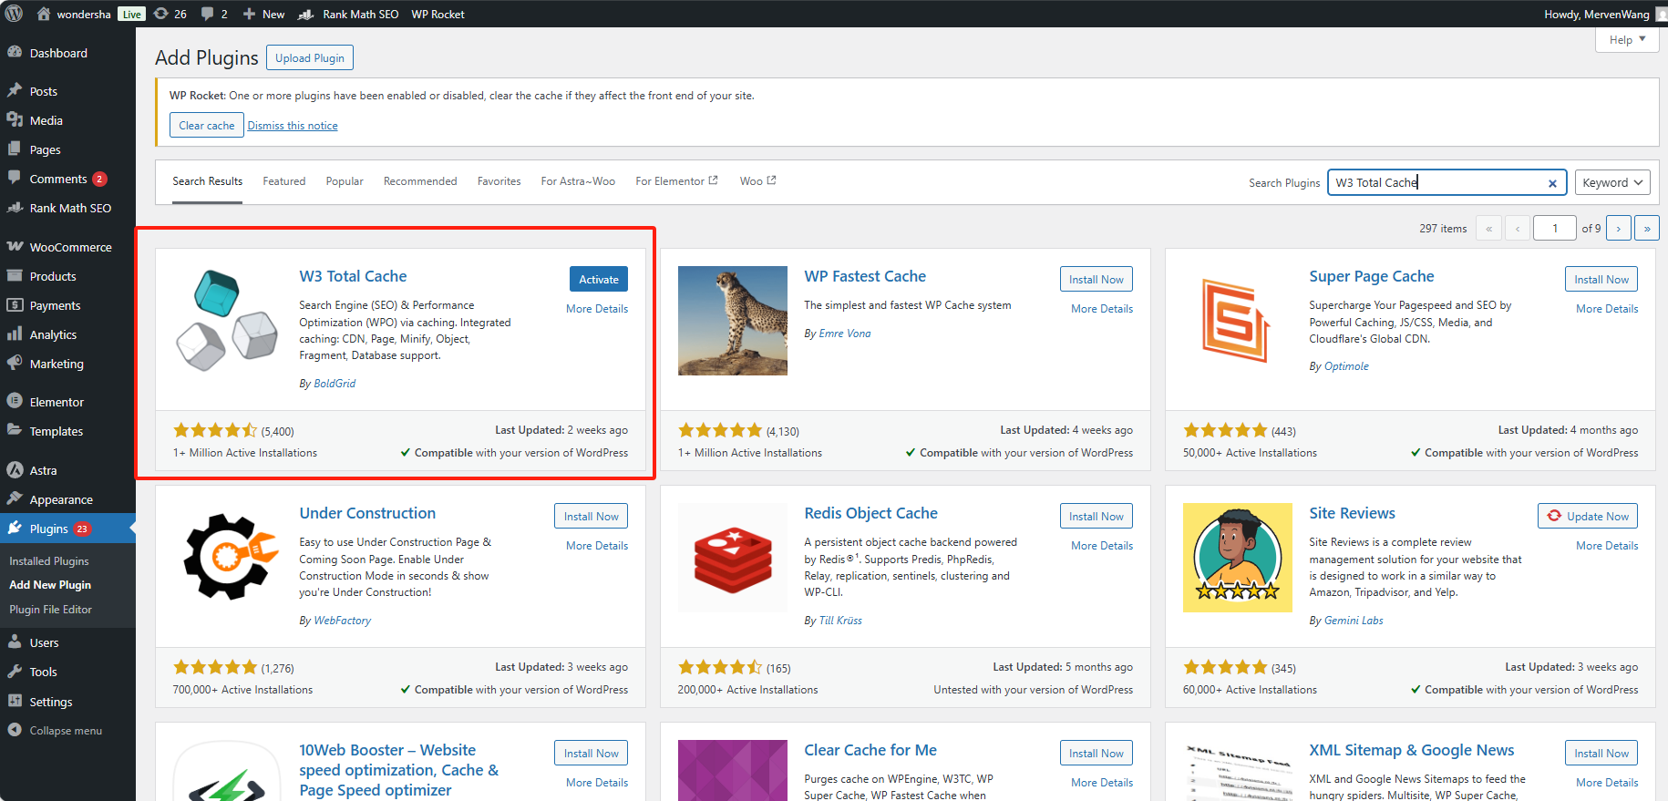
Task: Update the Site Reviews plugin now
Action: pos(1587,516)
